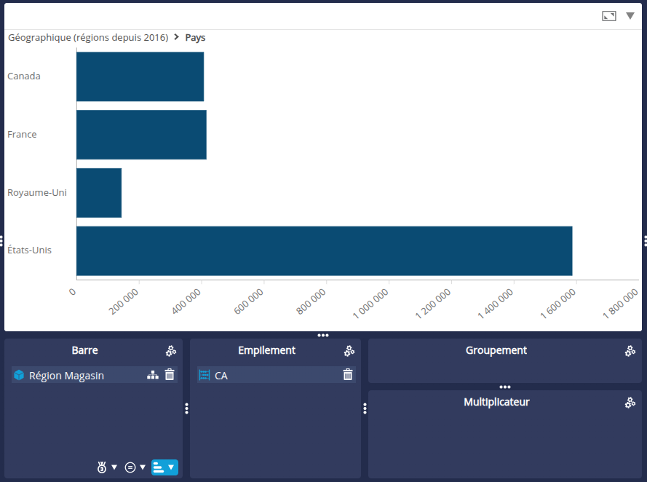This screenshot has width=647, height=482.
Task: Click the France bar in the chart
Action: point(141,135)
